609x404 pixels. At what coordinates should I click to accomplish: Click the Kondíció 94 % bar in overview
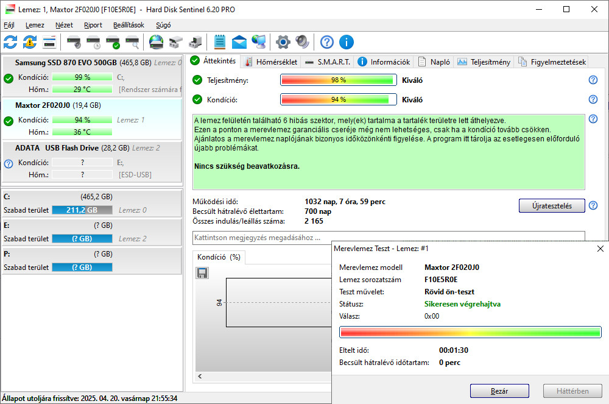coord(338,99)
